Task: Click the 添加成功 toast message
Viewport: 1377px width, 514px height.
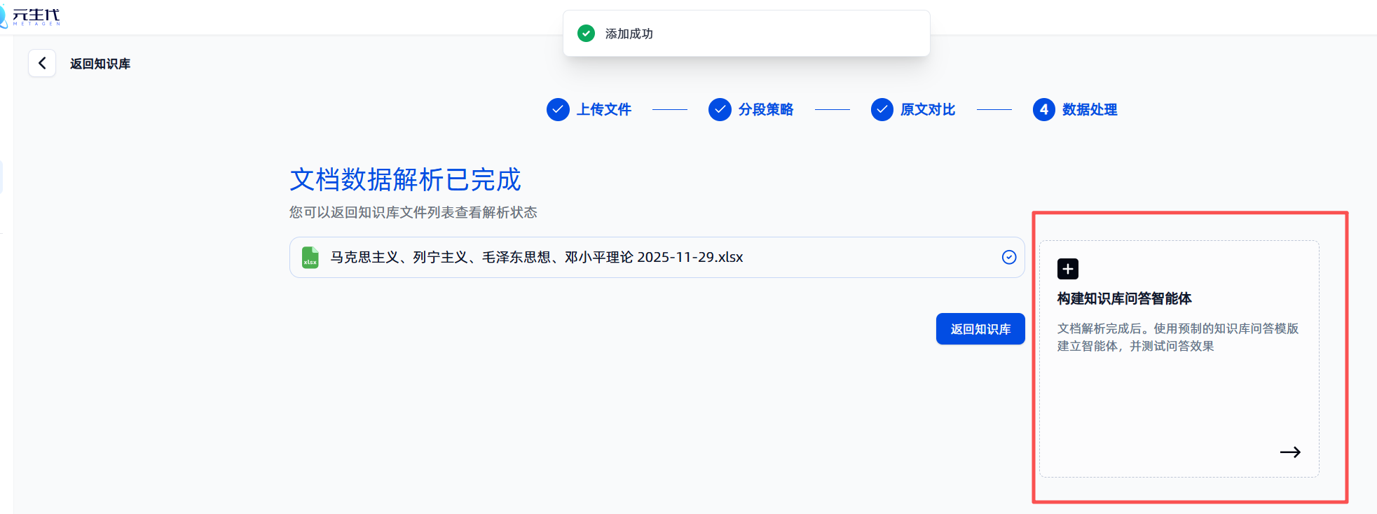Action: coord(629,34)
